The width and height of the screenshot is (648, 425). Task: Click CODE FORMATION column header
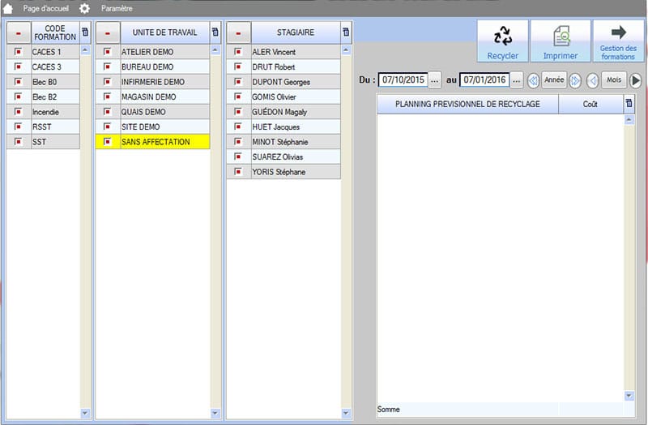pos(55,32)
